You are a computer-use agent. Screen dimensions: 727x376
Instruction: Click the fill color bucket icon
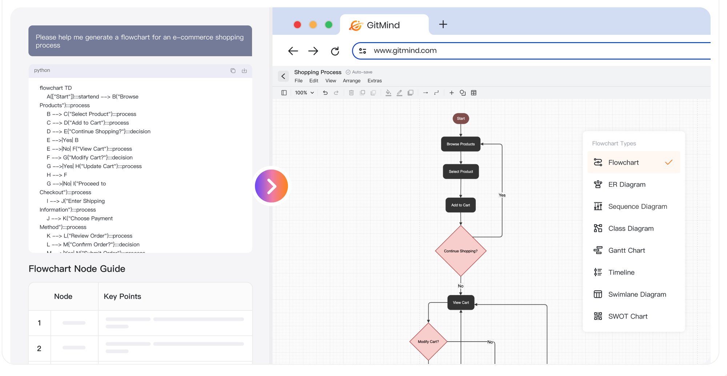click(x=388, y=93)
